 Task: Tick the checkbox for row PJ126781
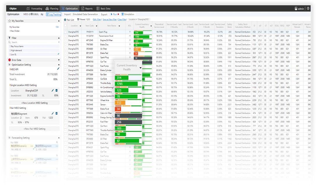(65, 36)
